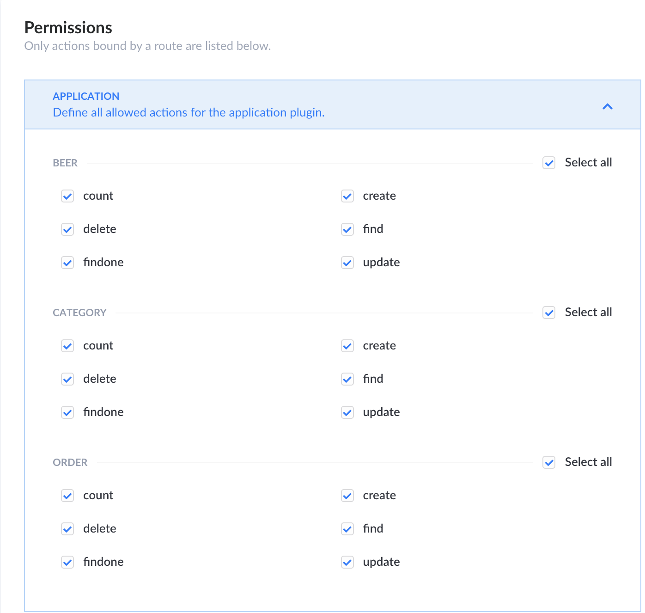Click the Order update label text

(x=381, y=562)
